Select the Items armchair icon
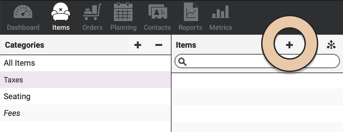343x132 pixels. pyautogui.click(x=61, y=11)
